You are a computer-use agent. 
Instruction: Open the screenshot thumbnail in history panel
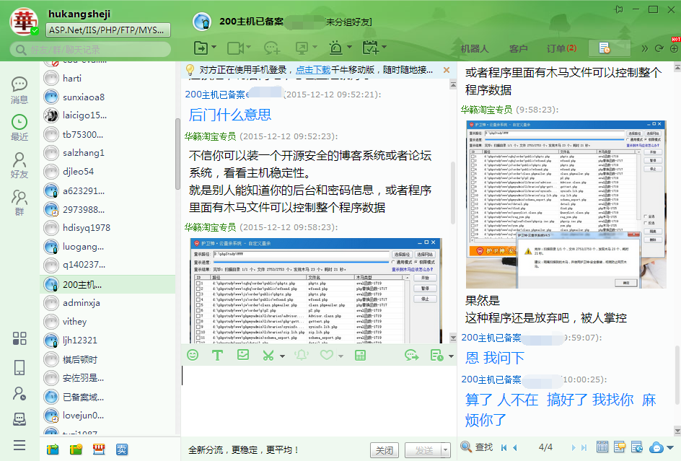566,204
